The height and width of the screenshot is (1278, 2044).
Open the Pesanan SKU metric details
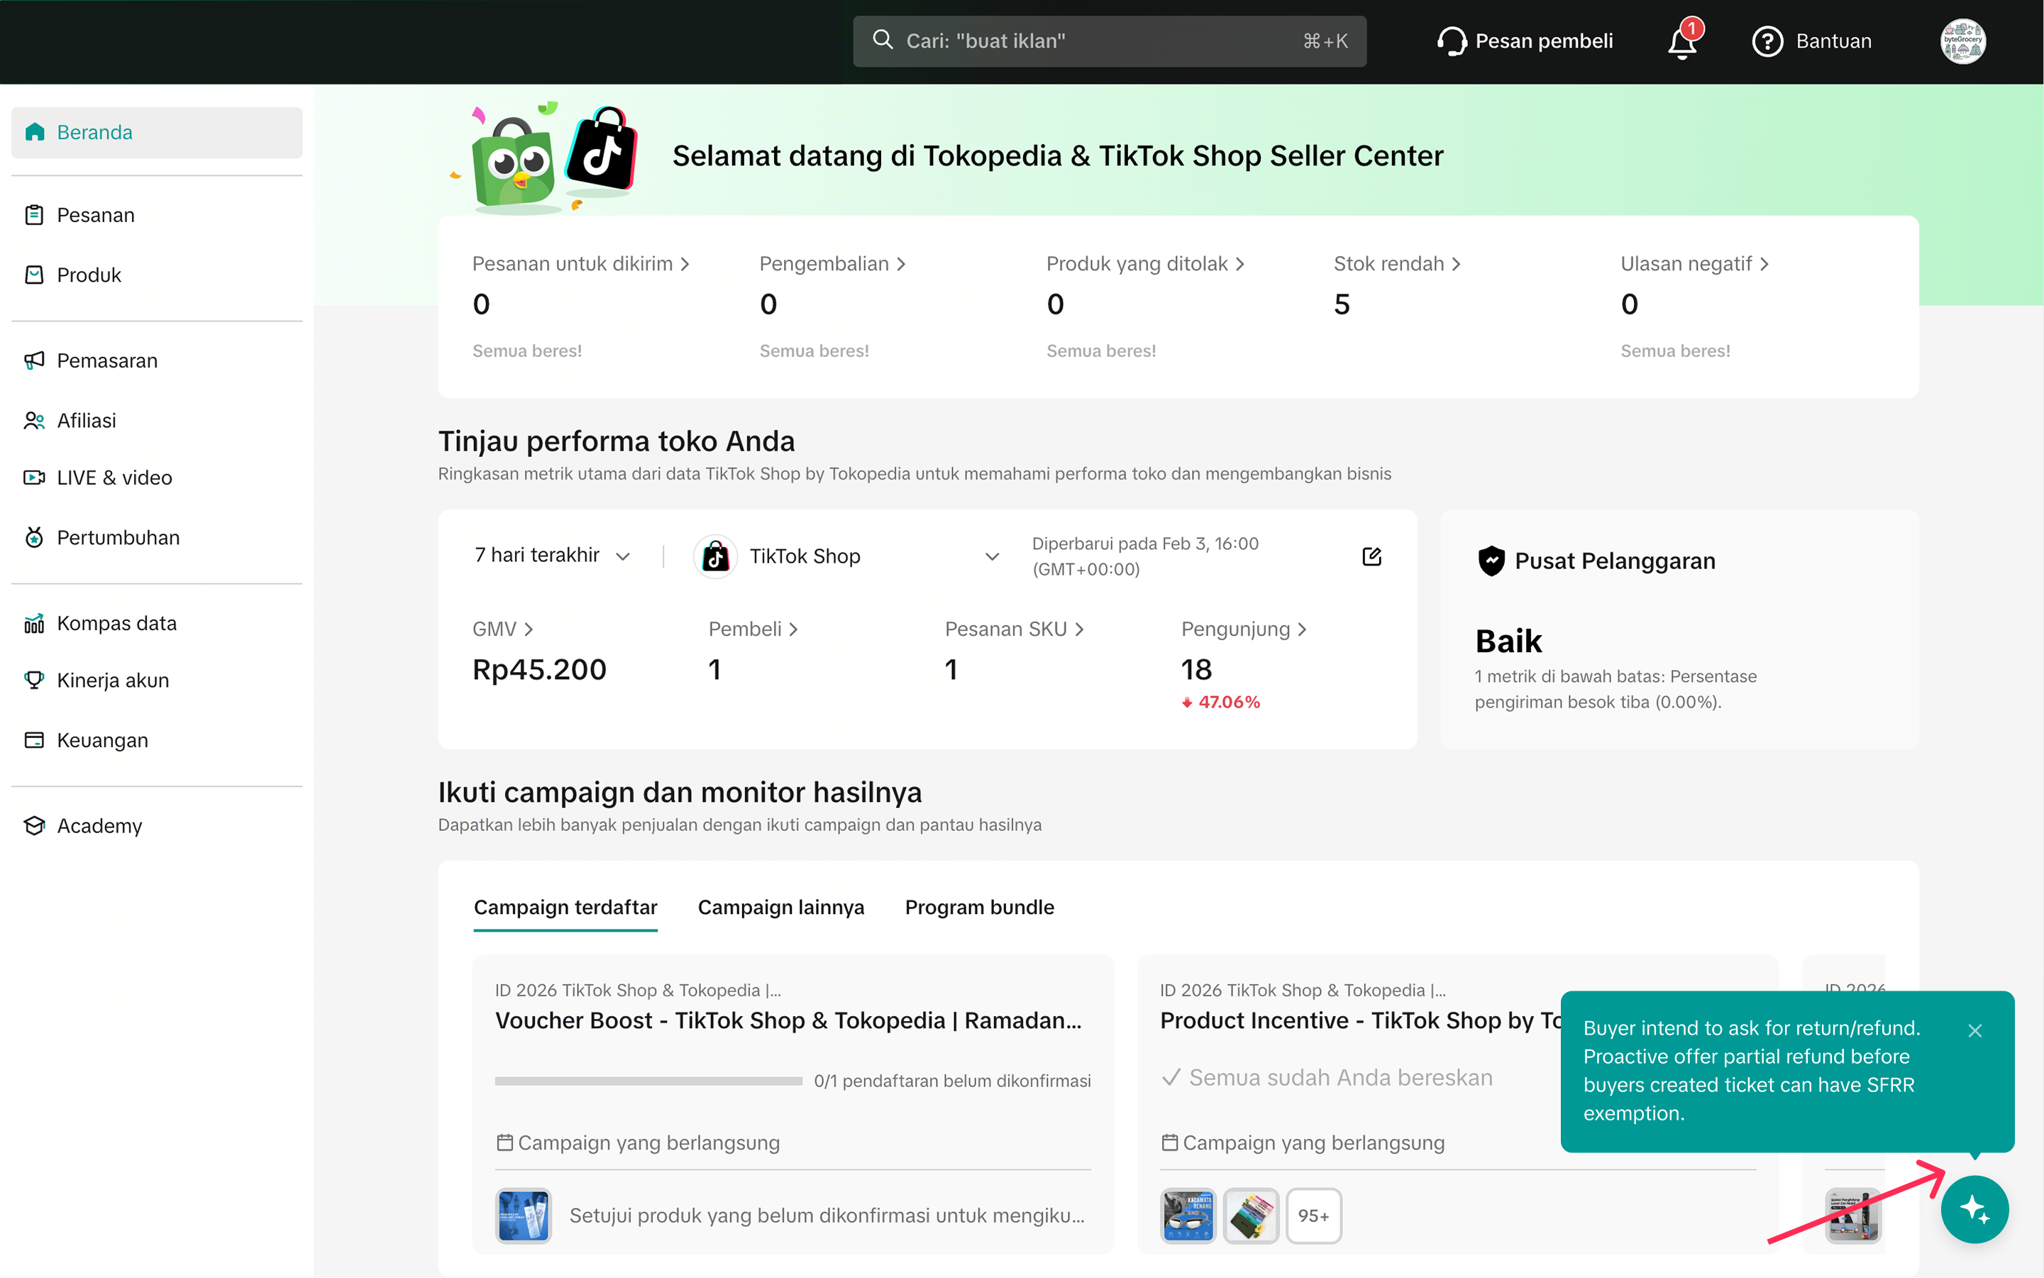coord(1015,629)
